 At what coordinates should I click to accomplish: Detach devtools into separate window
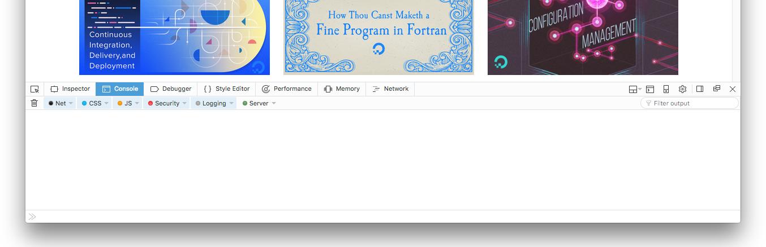716,89
